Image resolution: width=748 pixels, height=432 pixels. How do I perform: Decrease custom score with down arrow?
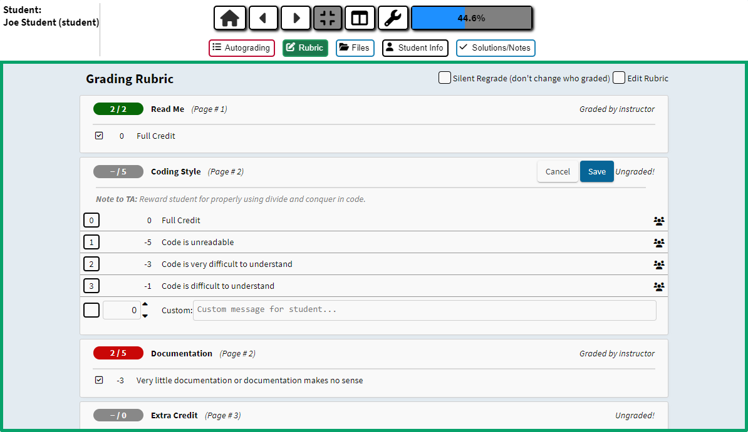pos(145,316)
